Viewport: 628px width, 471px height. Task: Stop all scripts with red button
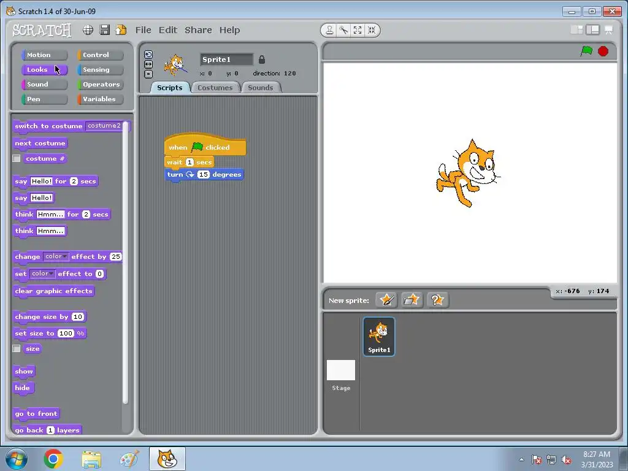(x=603, y=52)
